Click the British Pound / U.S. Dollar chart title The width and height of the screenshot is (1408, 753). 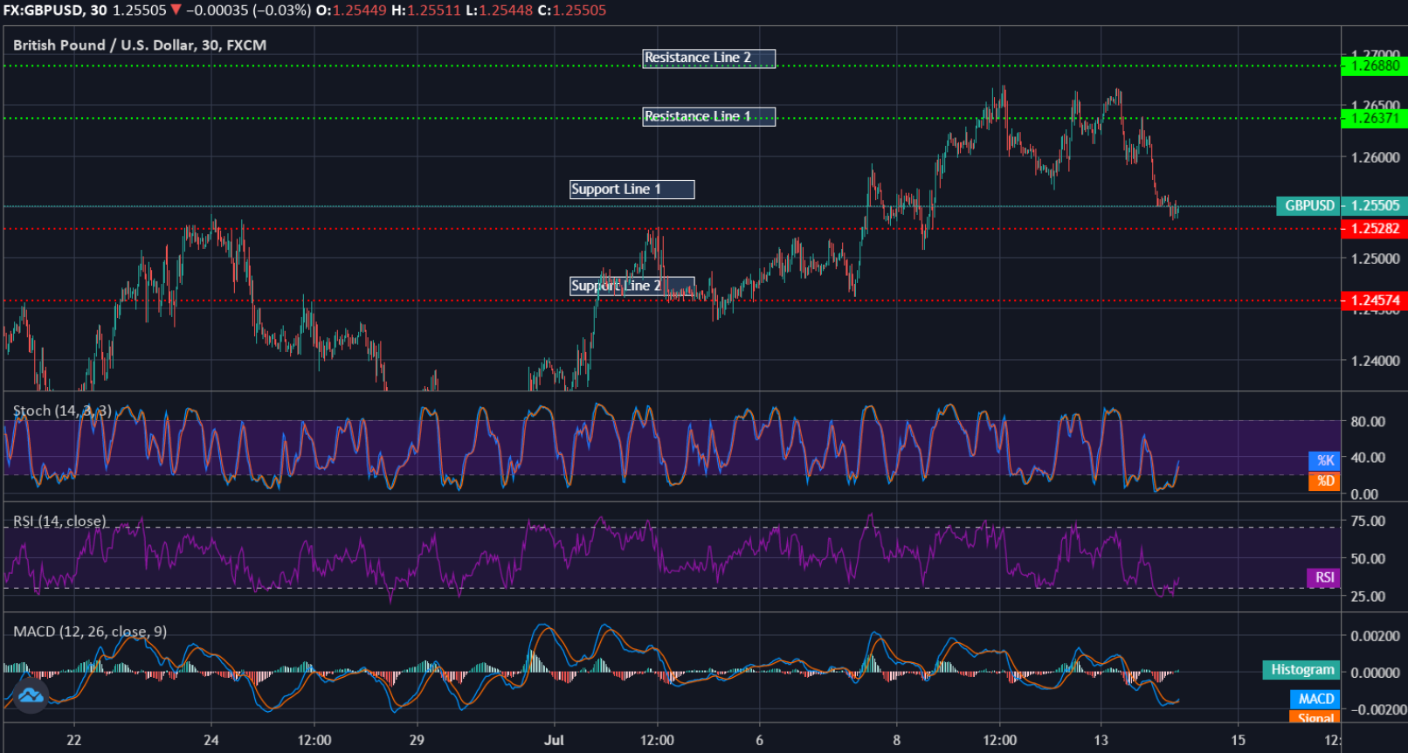pyautogui.click(x=140, y=45)
